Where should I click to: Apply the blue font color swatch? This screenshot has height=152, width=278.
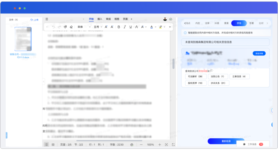click(x=152, y=27)
